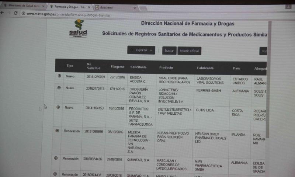Sort by the Solicitante column header

click(138, 67)
